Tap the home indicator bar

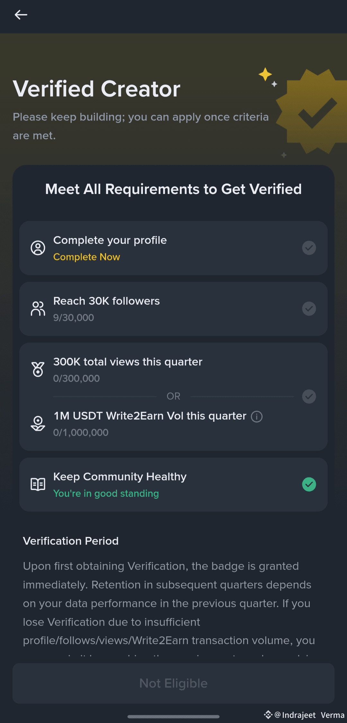(x=173, y=717)
